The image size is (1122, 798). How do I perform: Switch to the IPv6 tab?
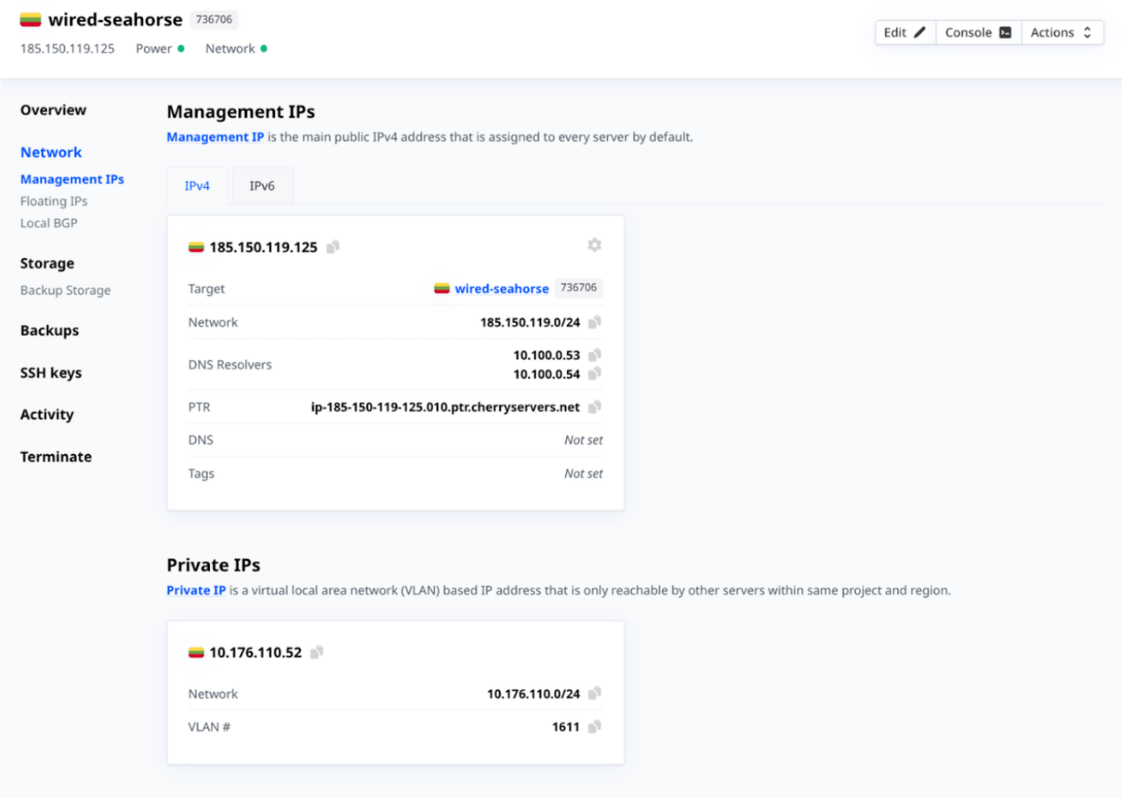pyautogui.click(x=262, y=186)
